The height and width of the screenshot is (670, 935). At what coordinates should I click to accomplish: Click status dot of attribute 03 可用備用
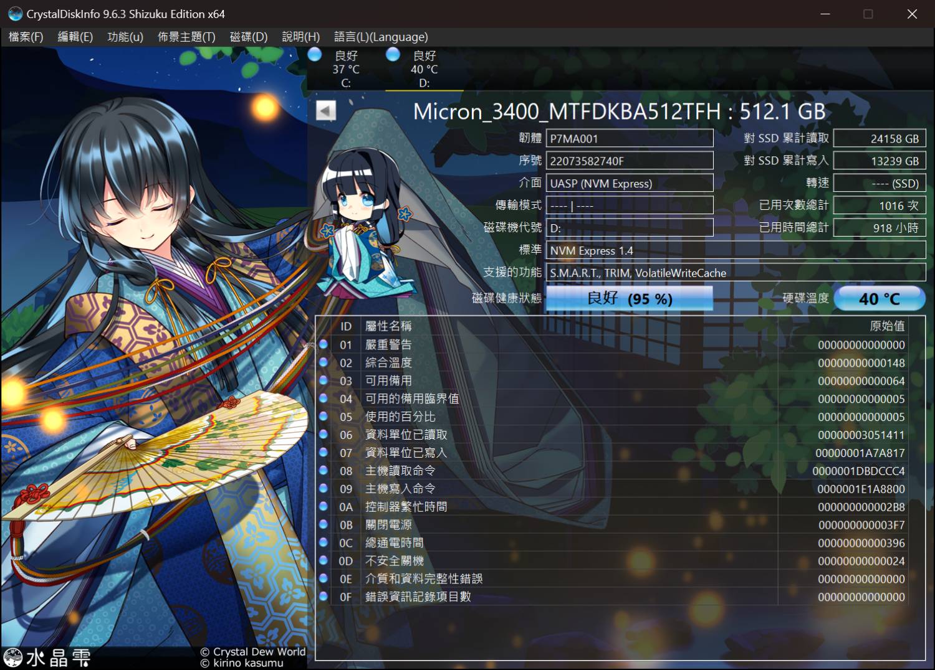click(x=324, y=380)
